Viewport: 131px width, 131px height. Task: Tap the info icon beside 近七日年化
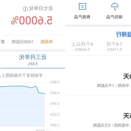(x=25, y=9)
